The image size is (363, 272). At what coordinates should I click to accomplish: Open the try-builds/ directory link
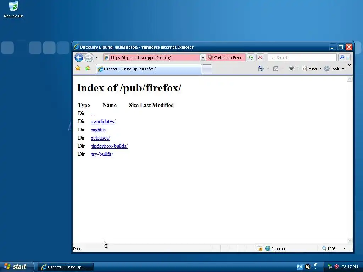[x=102, y=154]
